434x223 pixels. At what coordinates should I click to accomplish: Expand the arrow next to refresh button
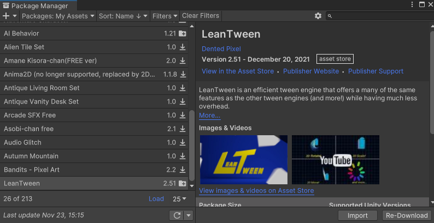point(189,215)
